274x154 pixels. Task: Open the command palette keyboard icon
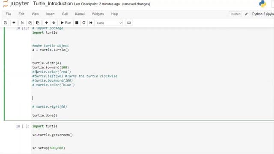pyautogui.click(x=129, y=23)
